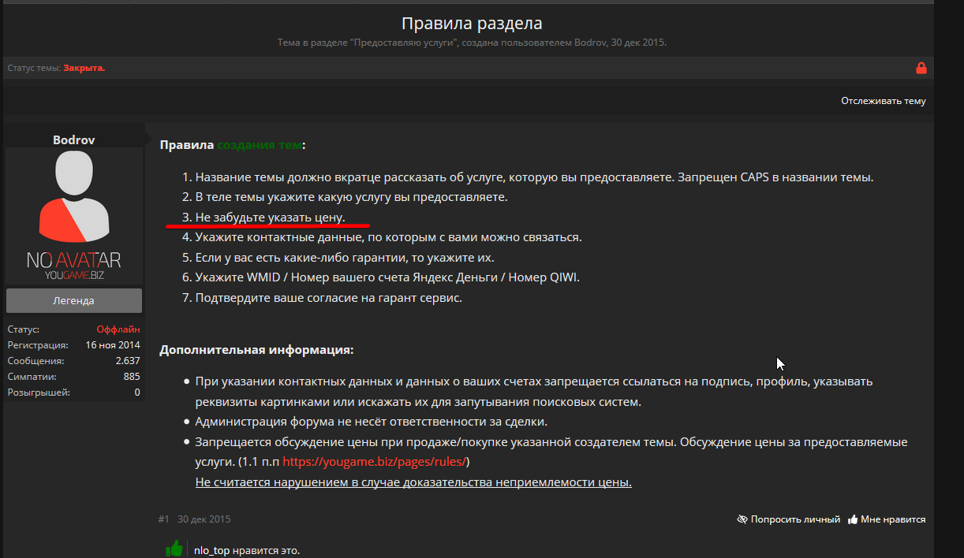The image size is (964, 558).
Task: Like the post with Мне нравится
Action: tap(893, 519)
